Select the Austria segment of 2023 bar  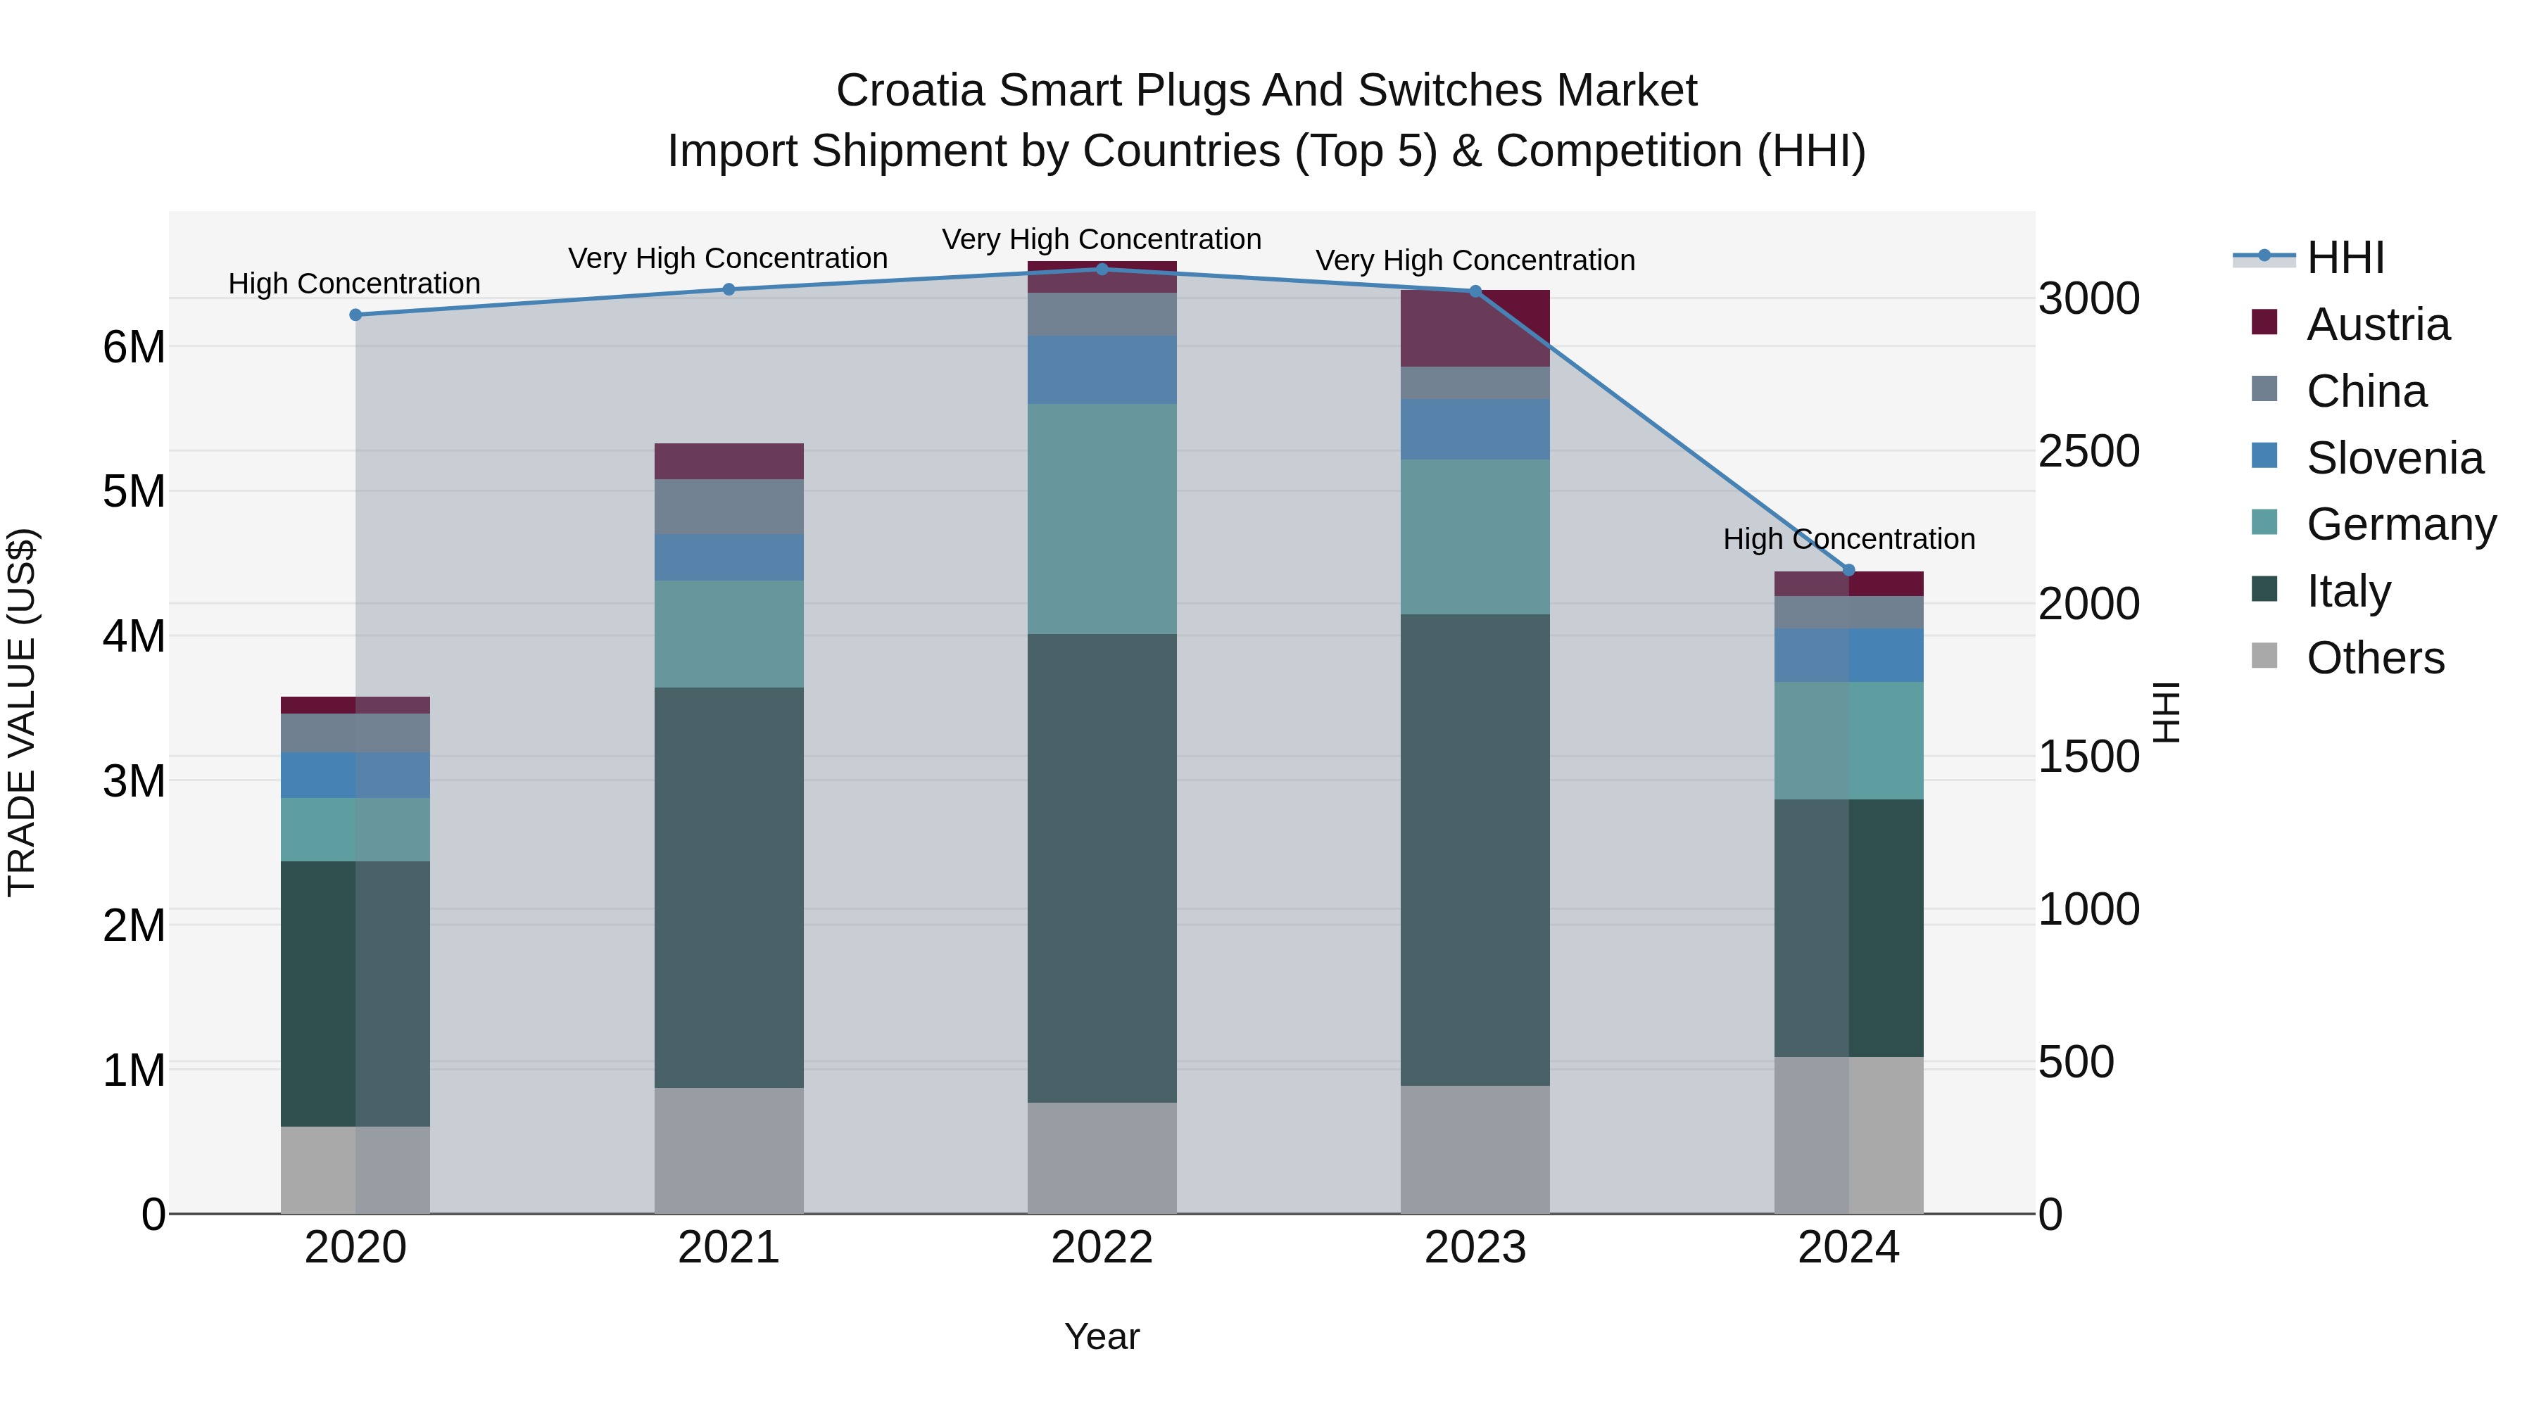[x=1475, y=329]
